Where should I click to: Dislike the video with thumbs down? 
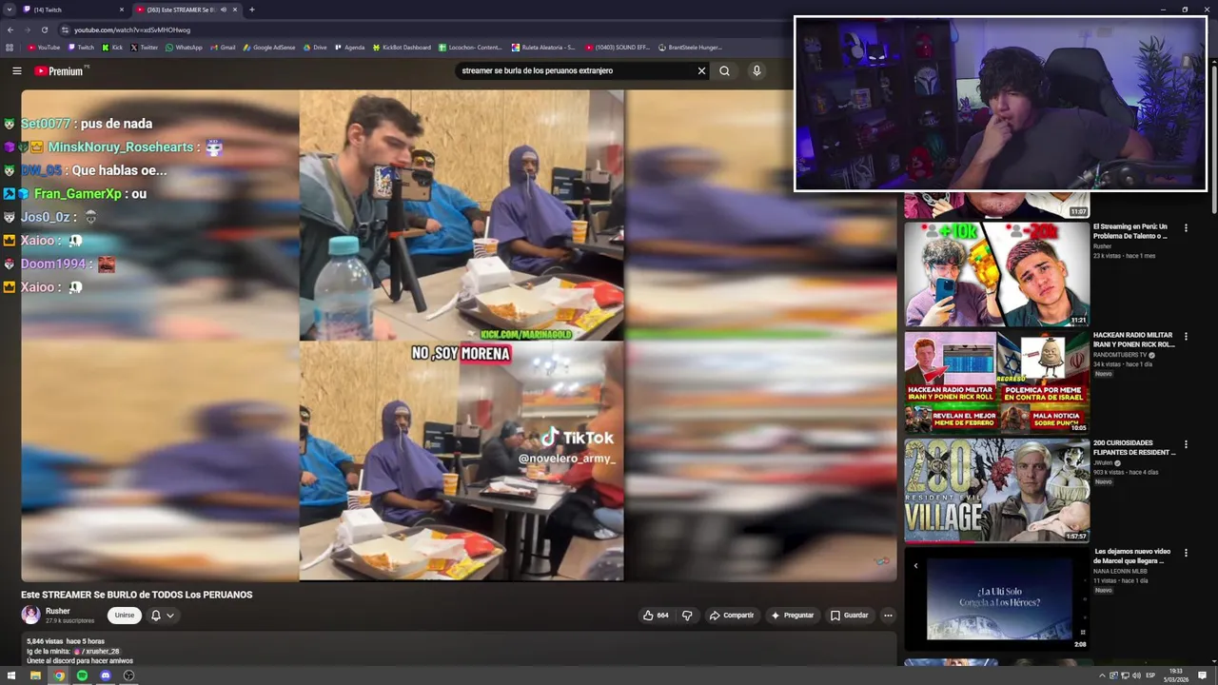coord(687,616)
